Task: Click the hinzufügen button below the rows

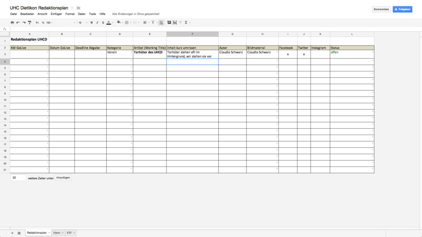Action: (63, 178)
